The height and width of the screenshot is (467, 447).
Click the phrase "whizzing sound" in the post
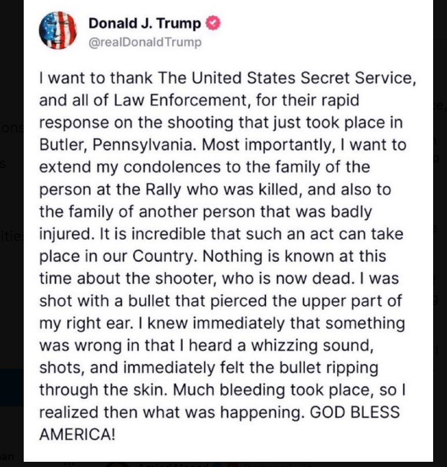(x=312, y=346)
